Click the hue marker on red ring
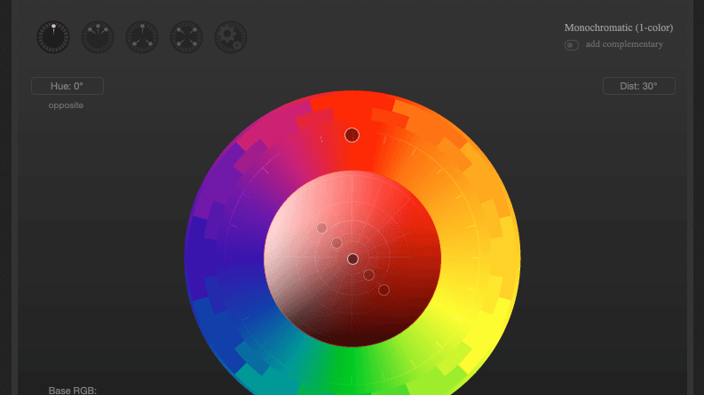 (x=352, y=135)
